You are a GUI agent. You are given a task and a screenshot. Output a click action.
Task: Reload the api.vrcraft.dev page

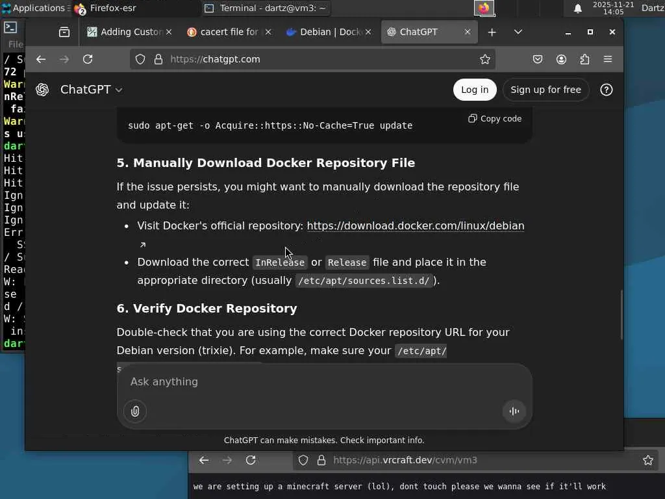pos(251,460)
